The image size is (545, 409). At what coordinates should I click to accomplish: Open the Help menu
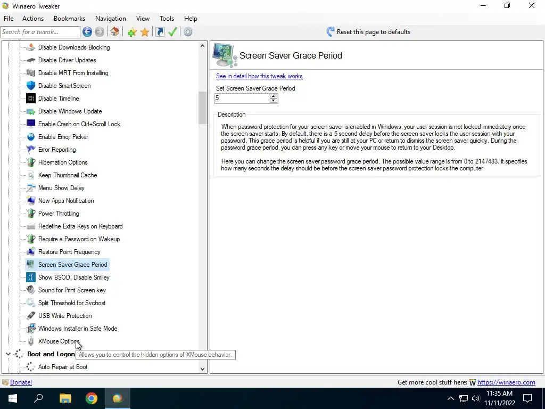191,19
